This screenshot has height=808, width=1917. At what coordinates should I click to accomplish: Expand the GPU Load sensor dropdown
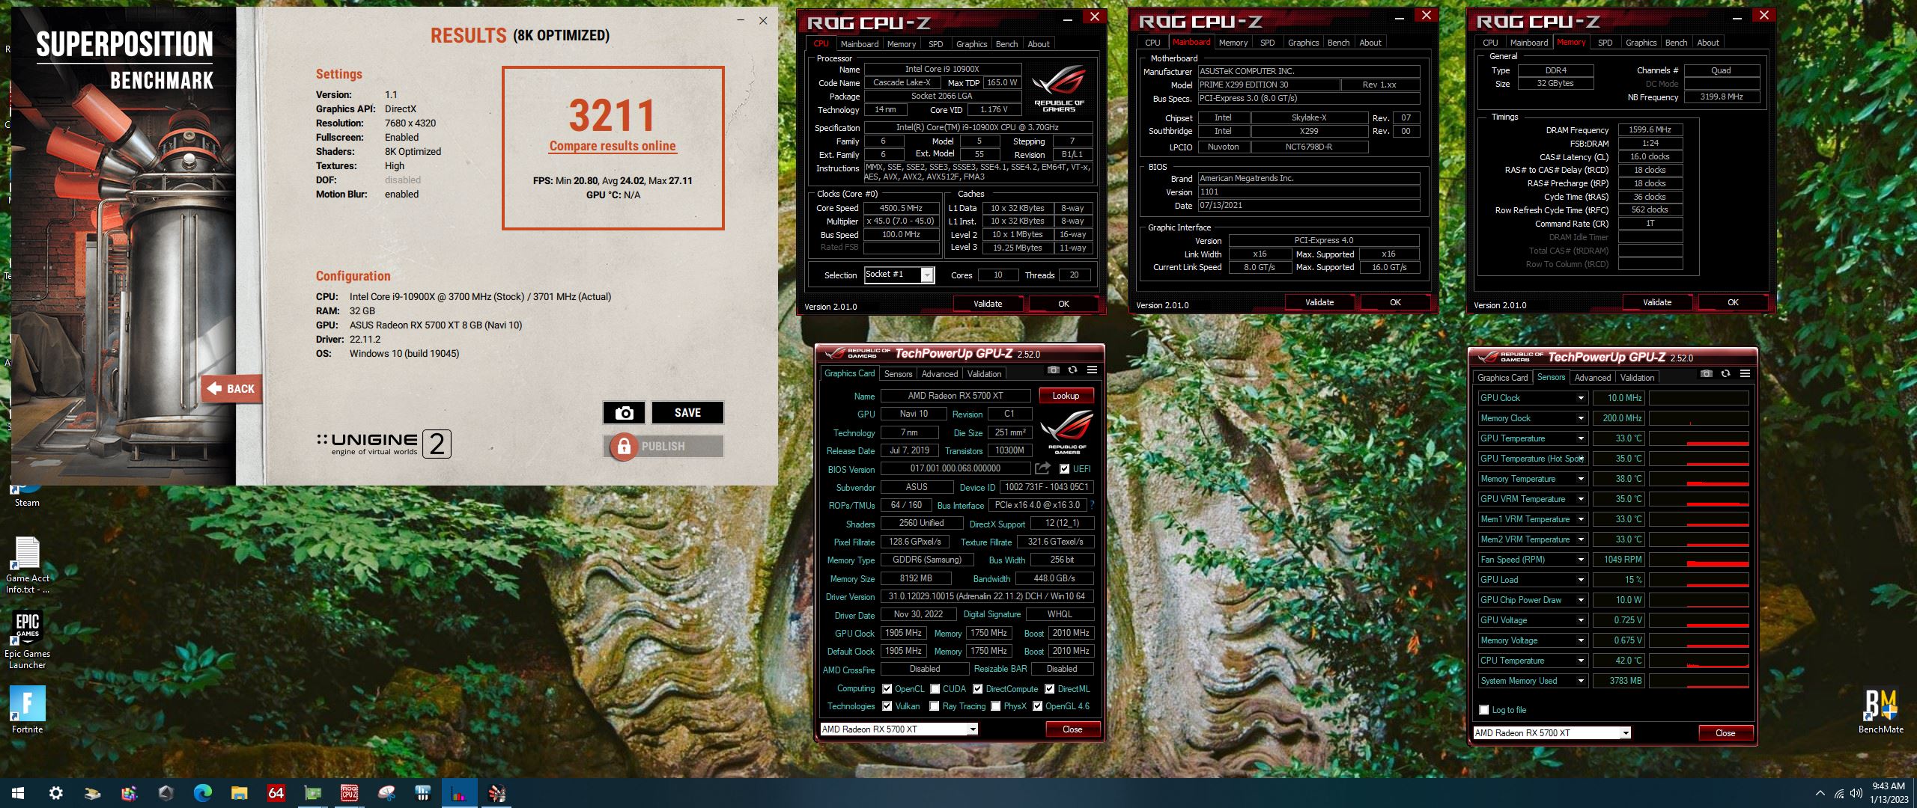pos(1581,580)
